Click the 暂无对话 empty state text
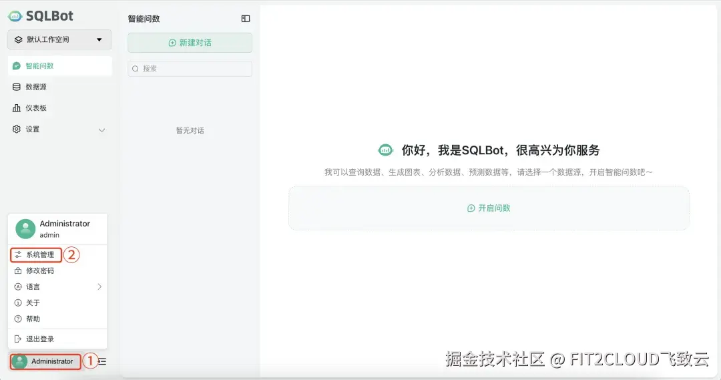 190,131
